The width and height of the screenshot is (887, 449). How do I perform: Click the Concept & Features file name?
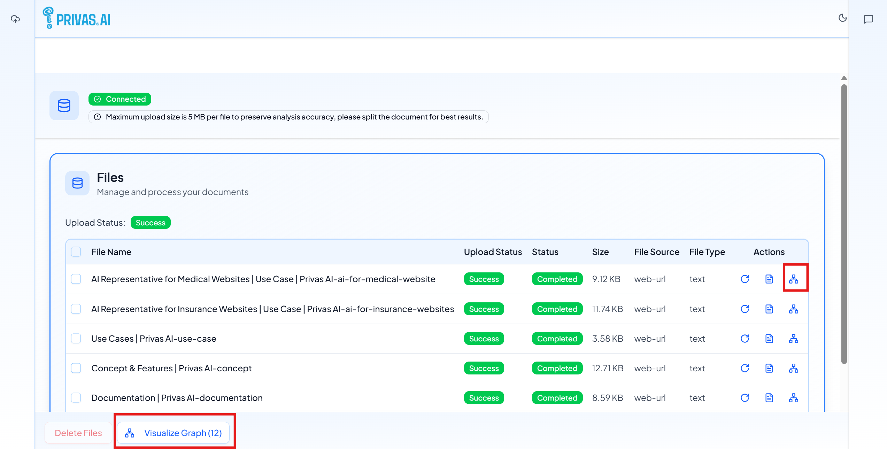[x=171, y=368]
